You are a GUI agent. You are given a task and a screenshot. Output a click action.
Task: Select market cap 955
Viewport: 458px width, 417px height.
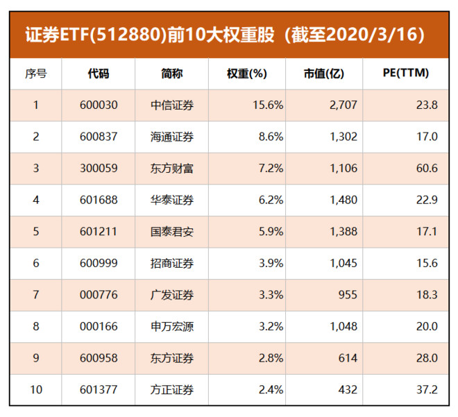(348, 295)
